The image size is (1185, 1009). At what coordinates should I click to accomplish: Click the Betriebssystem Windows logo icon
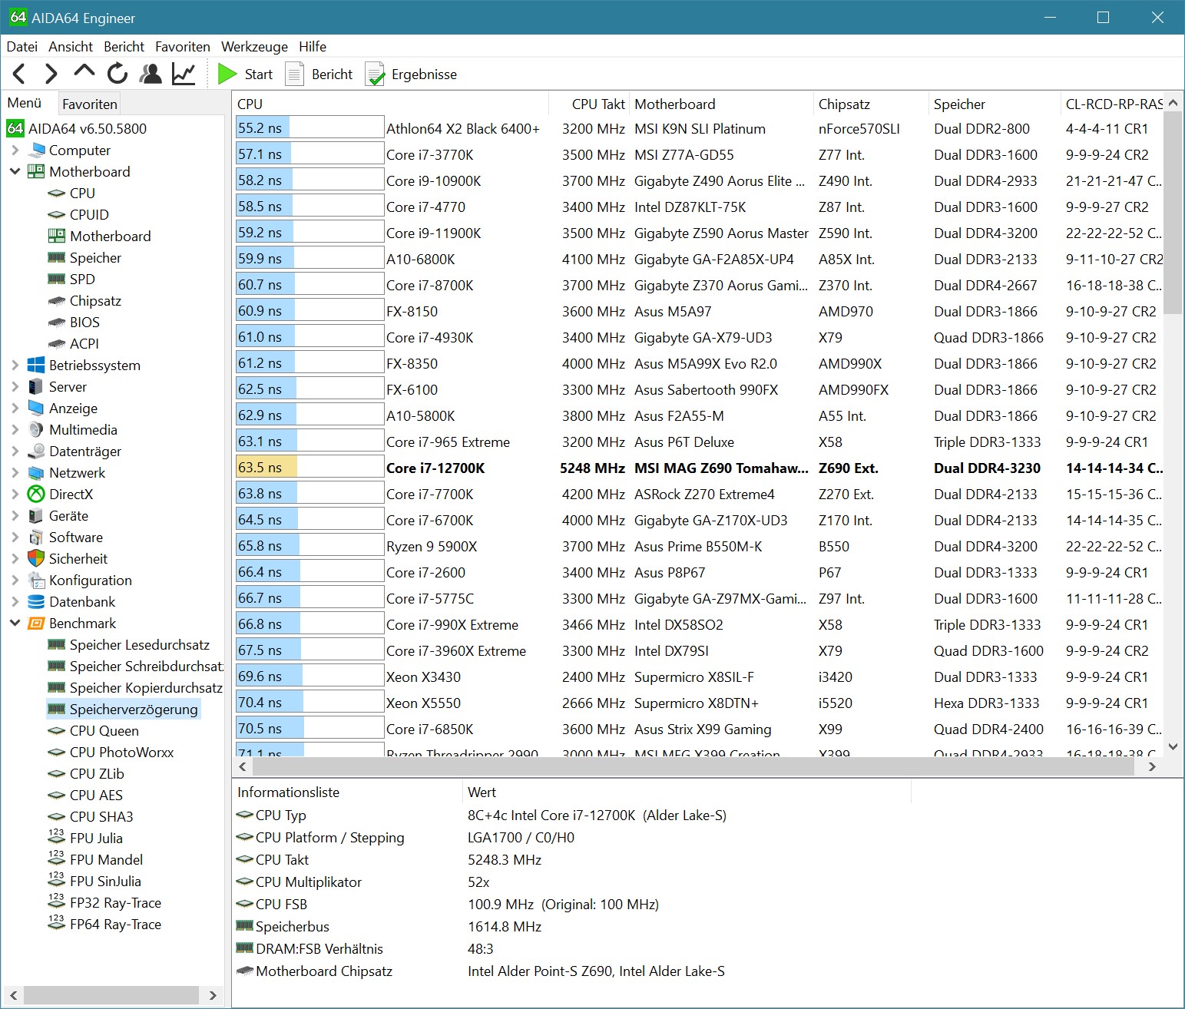[36, 365]
